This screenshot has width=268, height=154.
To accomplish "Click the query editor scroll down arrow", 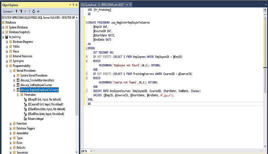I will point(265,146).
